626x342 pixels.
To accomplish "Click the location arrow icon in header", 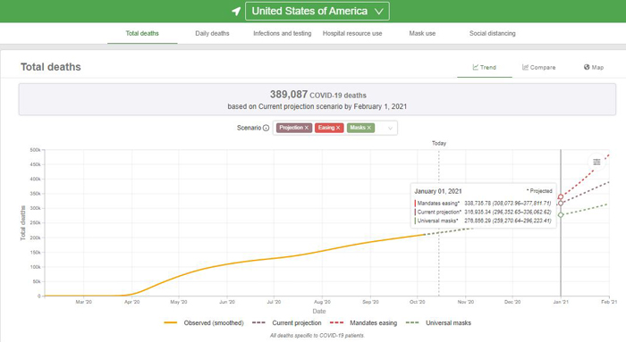I will coord(236,11).
